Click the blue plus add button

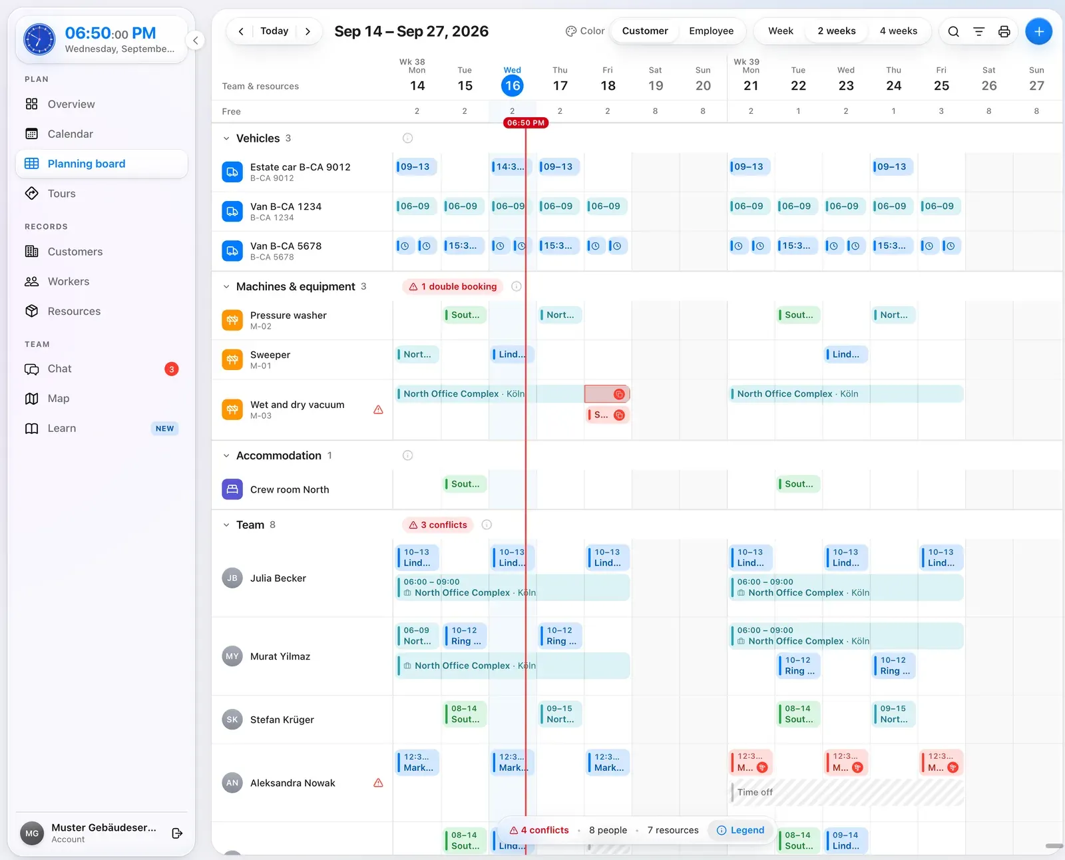point(1038,31)
